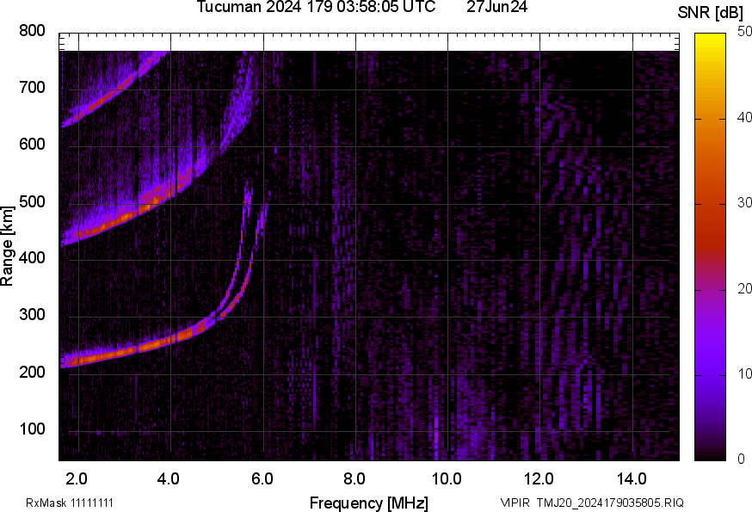Click the Frequency [MHz] axis label
The image size is (752, 512).
click(x=368, y=503)
